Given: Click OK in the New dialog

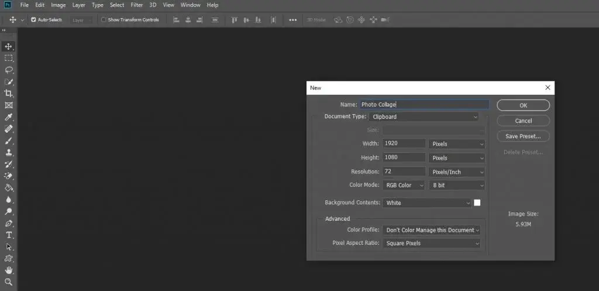Looking at the screenshot, I should pos(524,105).
